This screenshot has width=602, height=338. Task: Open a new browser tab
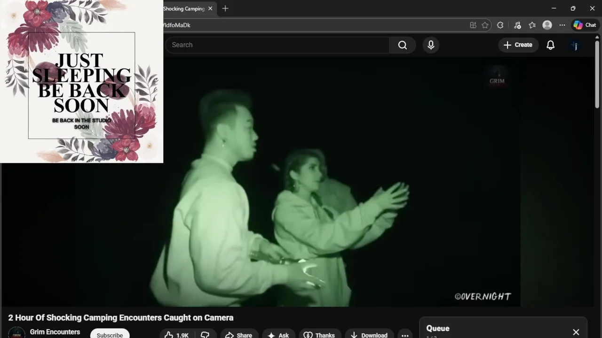pos(225,8)
